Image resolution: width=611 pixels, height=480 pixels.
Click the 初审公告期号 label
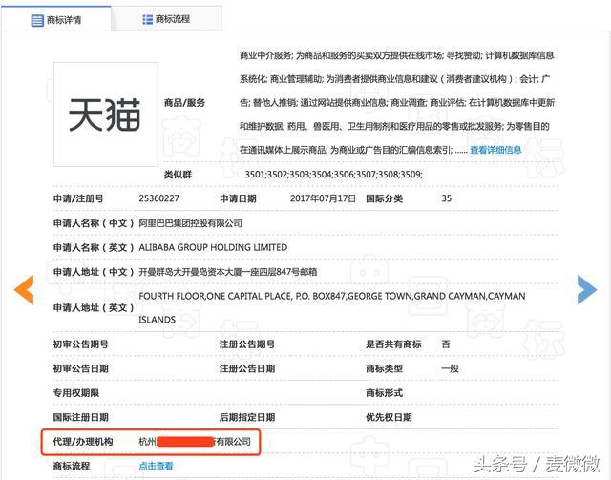80,344
